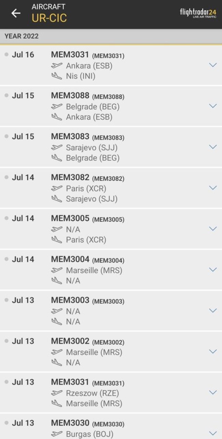The width and height of the screenshot is (222, 439).
Task: Tap the Flightradar24 logo
Action: [198, 13]
